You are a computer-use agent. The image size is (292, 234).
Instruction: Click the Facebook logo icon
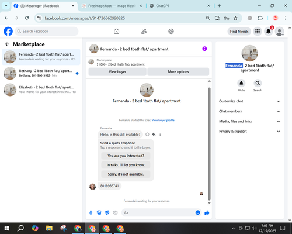[x=8, y=31]
